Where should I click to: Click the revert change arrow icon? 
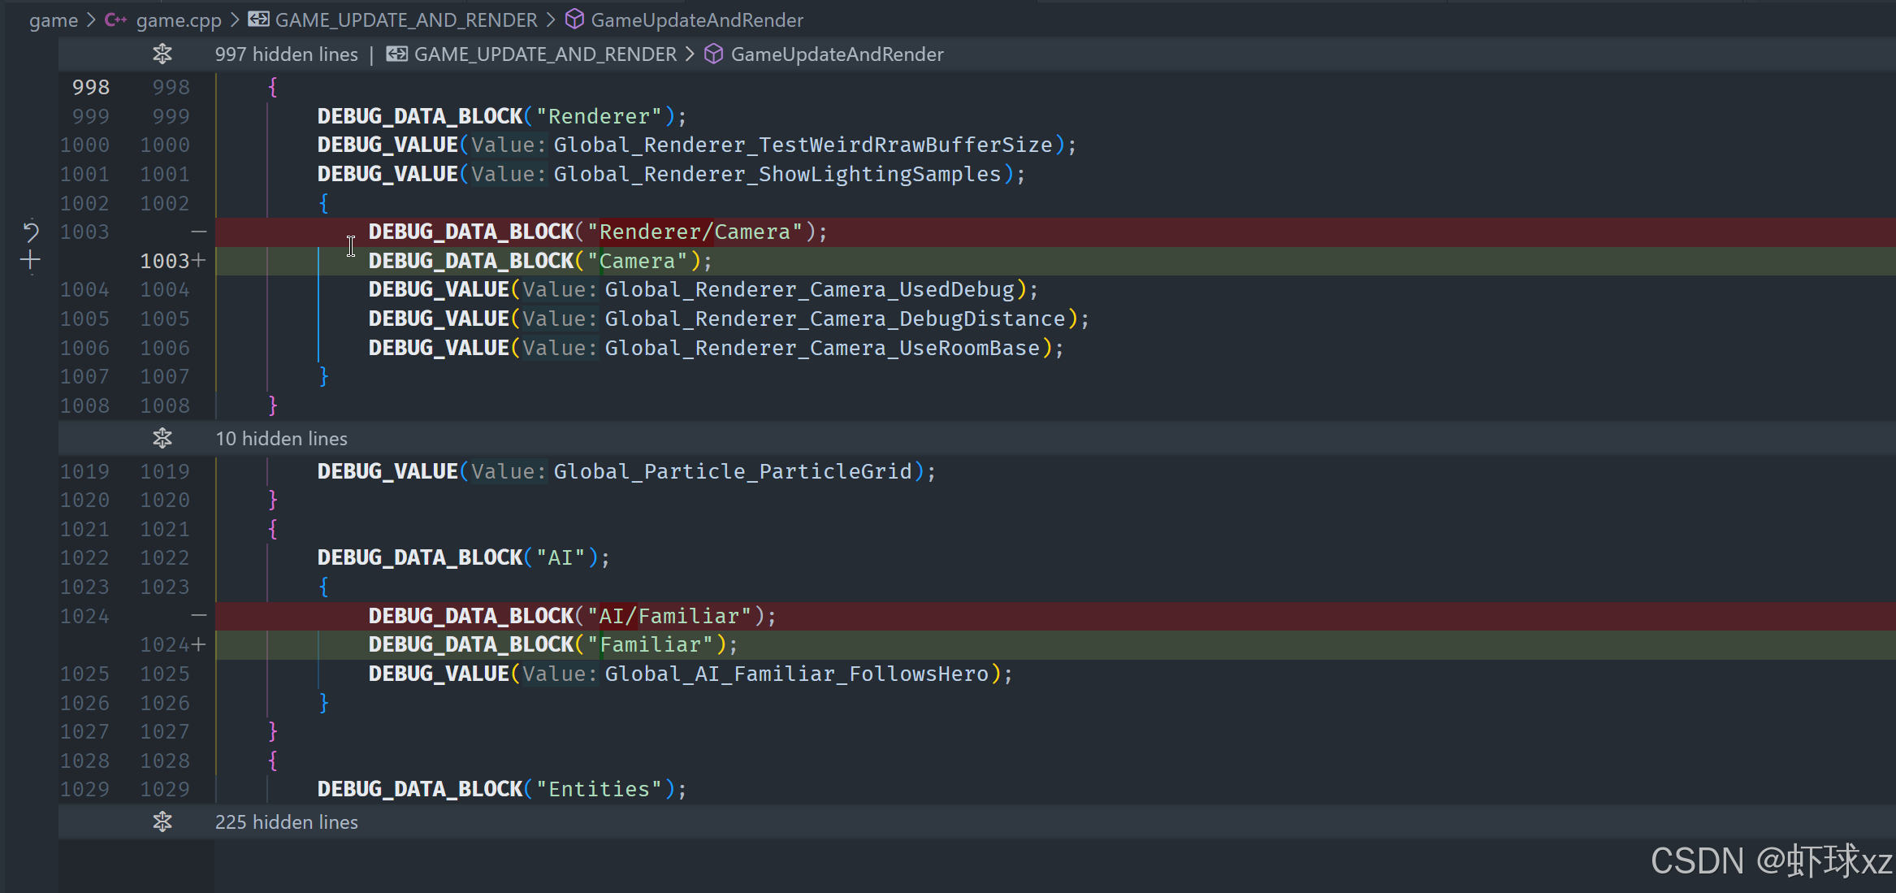(x=31, y=232)
